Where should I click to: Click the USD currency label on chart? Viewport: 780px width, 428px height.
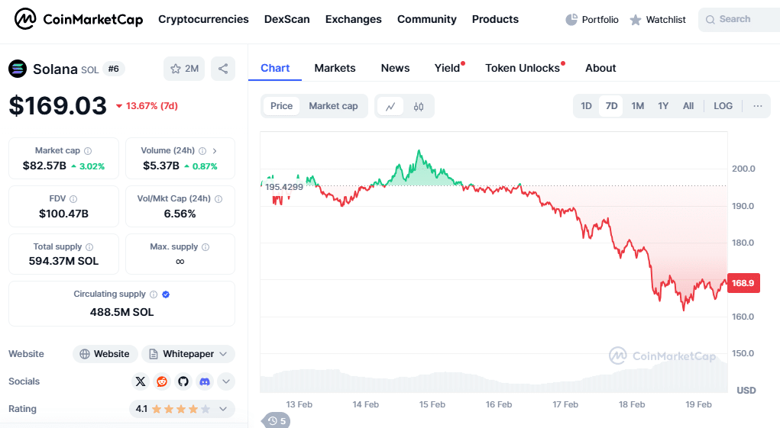pos(746,391)
